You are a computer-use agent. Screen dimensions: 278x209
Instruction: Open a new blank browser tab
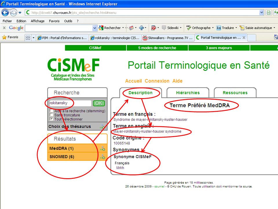point(252,38)
